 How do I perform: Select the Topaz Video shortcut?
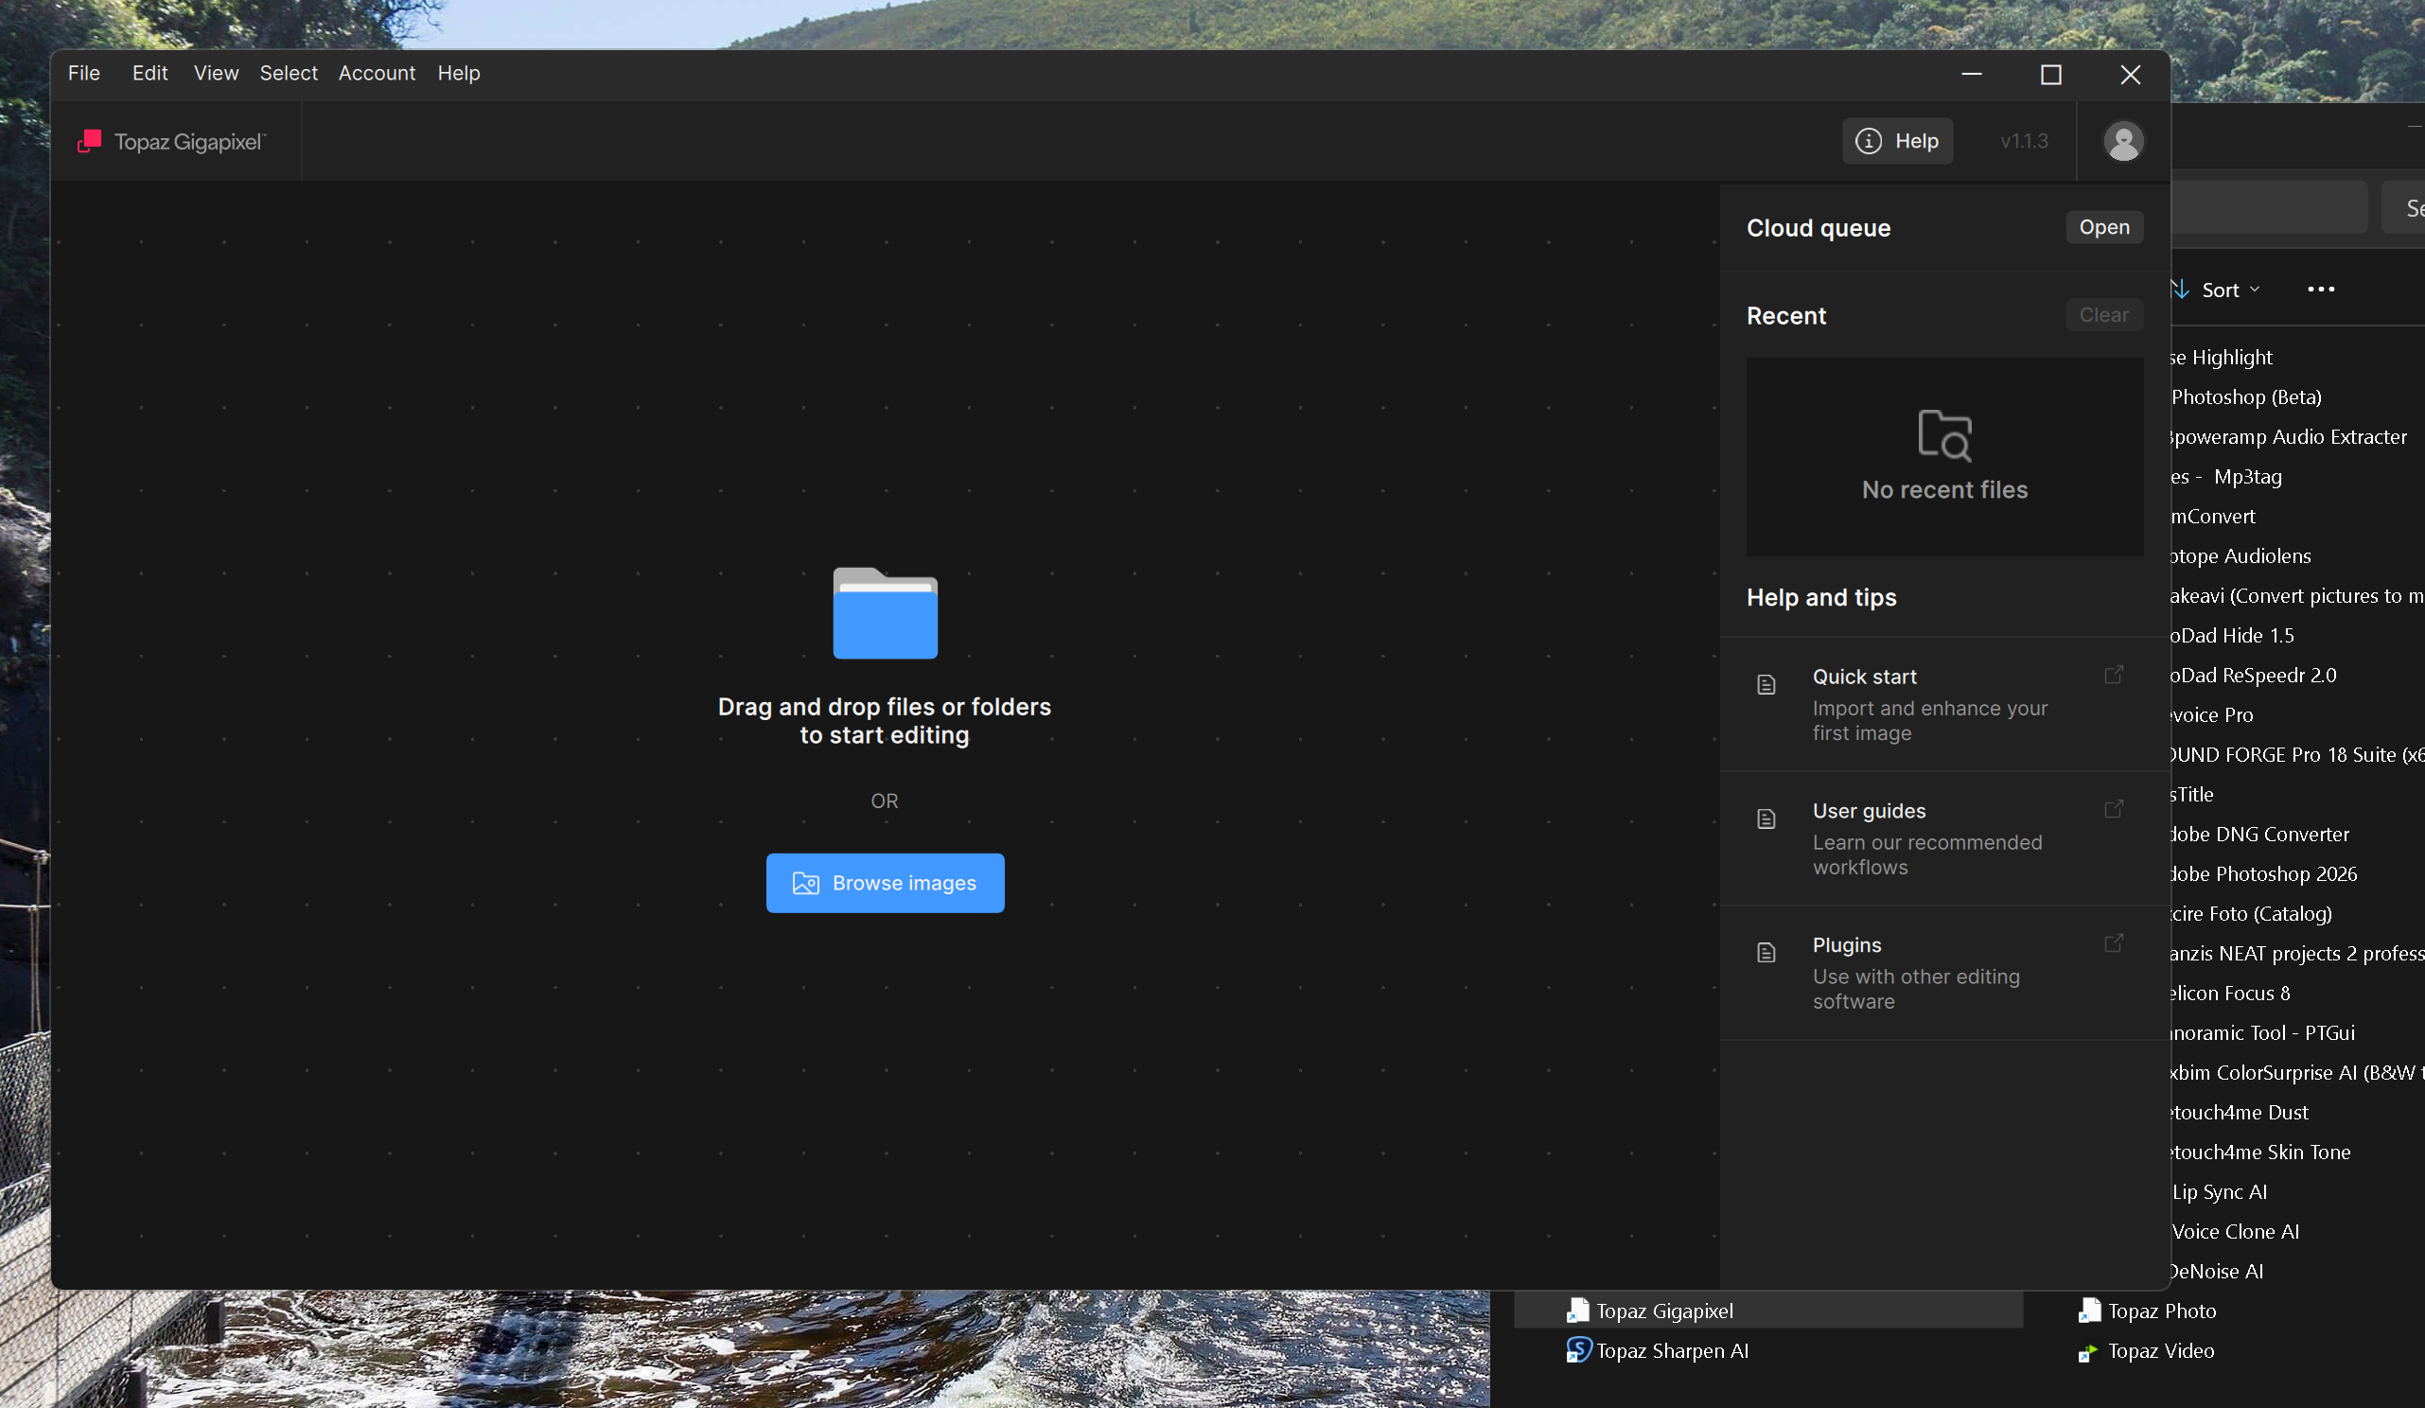pyautogui.click(x=2159, y=1351)
